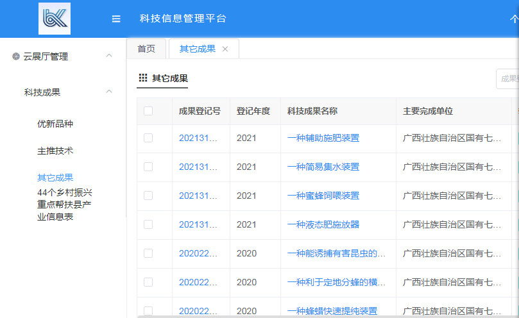Open the 一种液态肥施放器 achievement link

pyautogui.click(x=323, y=224)
